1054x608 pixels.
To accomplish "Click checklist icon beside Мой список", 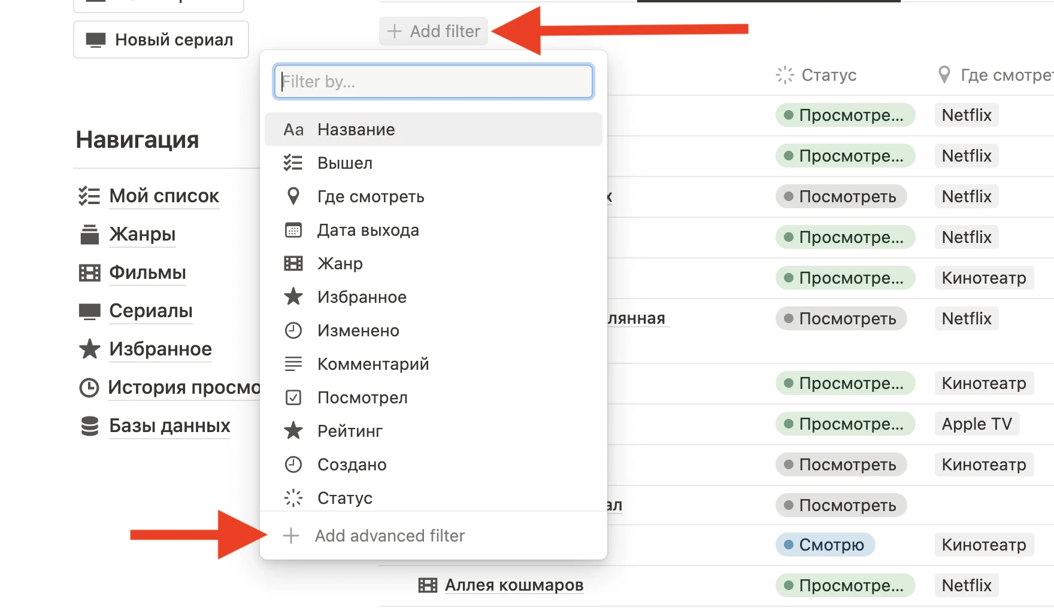I will tap(89, 196).
